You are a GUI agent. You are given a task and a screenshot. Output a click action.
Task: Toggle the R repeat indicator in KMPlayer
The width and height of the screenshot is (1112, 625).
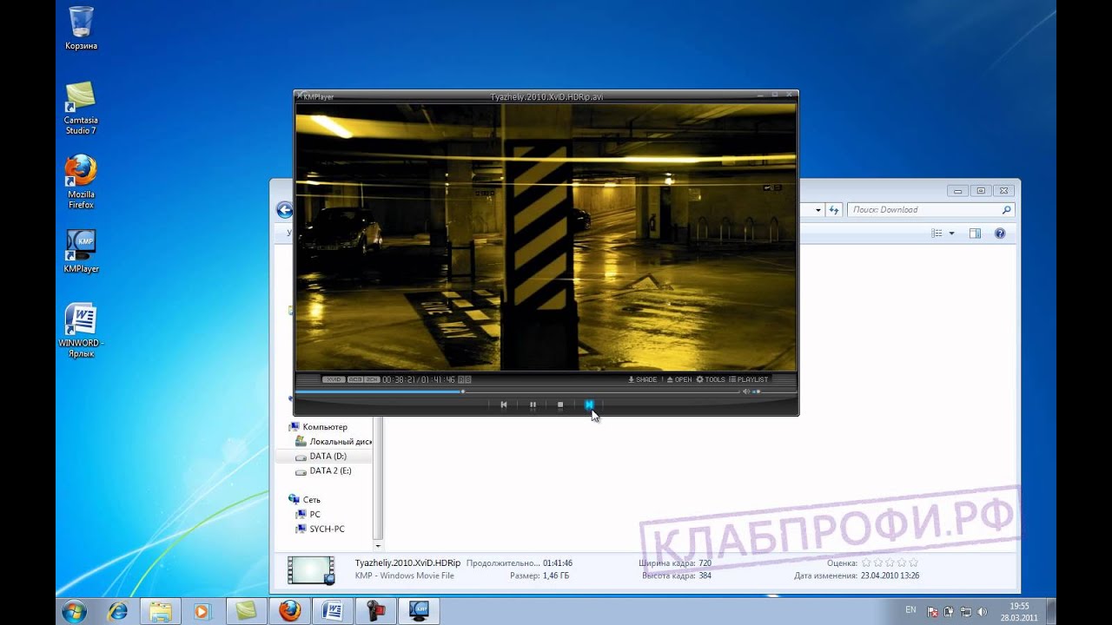pos(461,379)
